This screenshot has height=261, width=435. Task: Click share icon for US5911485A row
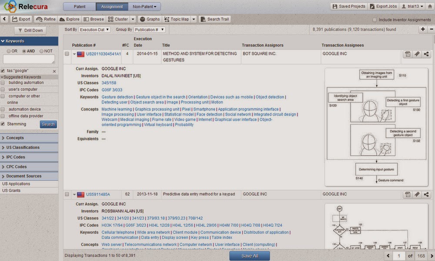[x=426, y=195]
